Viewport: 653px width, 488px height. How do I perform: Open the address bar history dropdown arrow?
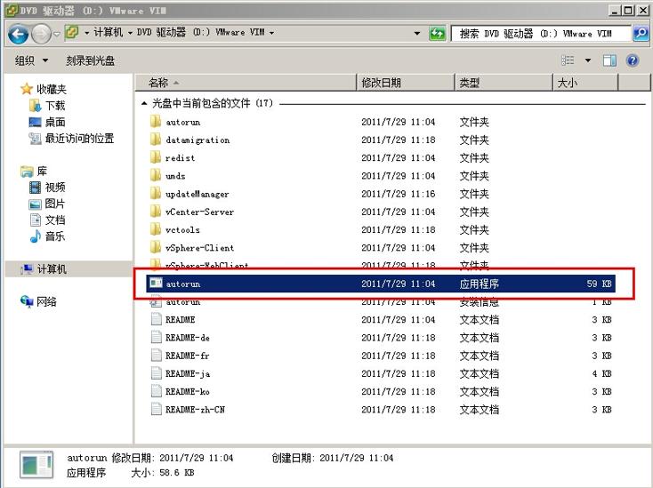(417, 33)
